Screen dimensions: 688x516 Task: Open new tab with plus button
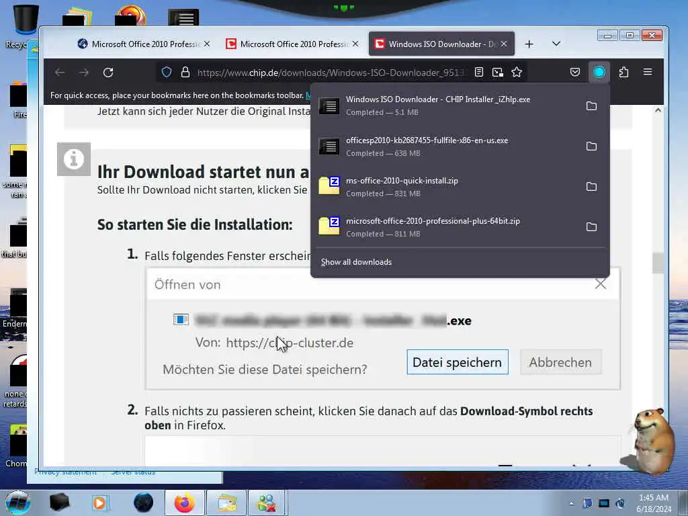pyautogui.click(x=529, y=44)
